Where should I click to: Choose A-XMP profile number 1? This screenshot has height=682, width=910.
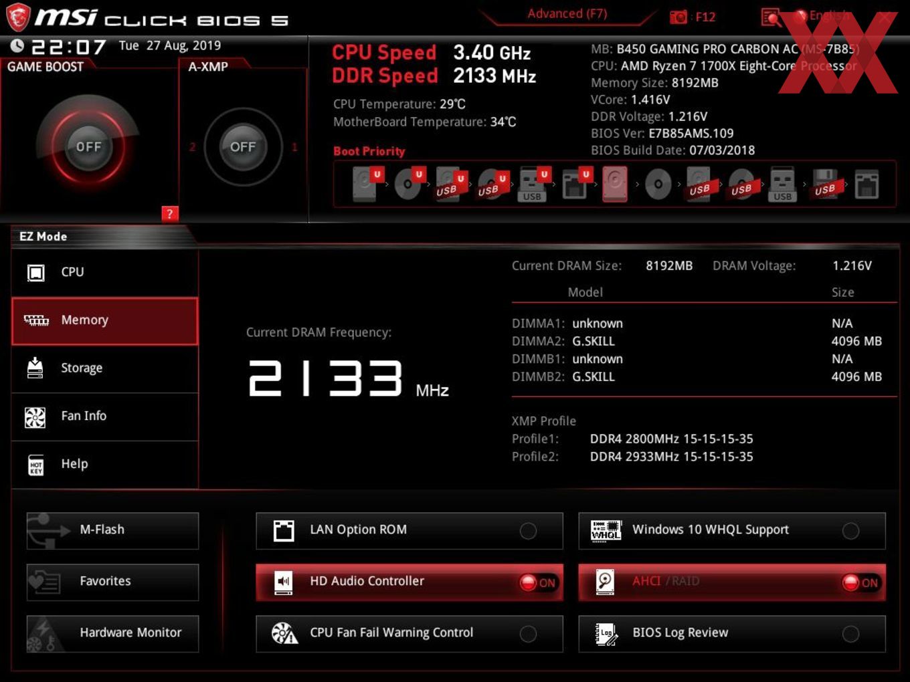click(294, 146)
